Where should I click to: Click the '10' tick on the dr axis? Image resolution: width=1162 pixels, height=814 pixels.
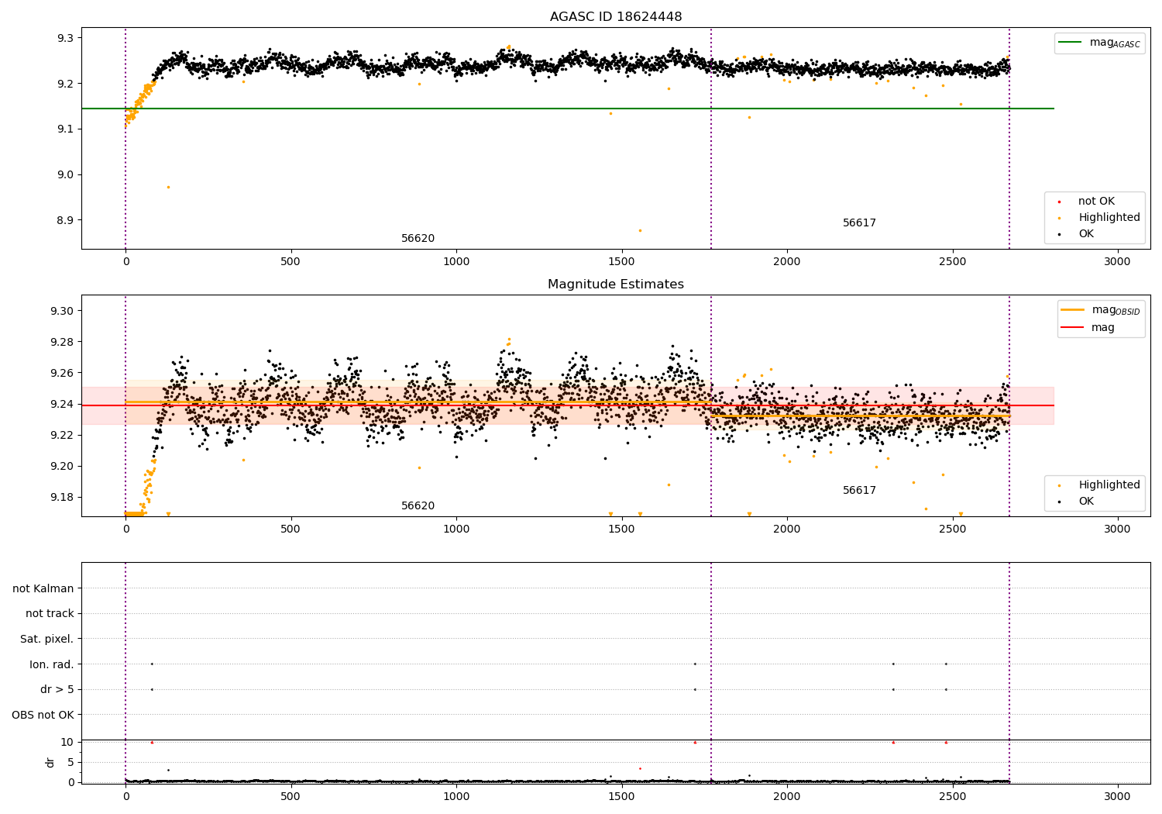[67, 742]
